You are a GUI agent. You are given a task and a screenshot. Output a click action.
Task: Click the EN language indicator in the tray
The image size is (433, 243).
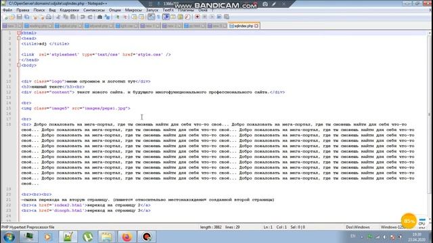[352, 236]
